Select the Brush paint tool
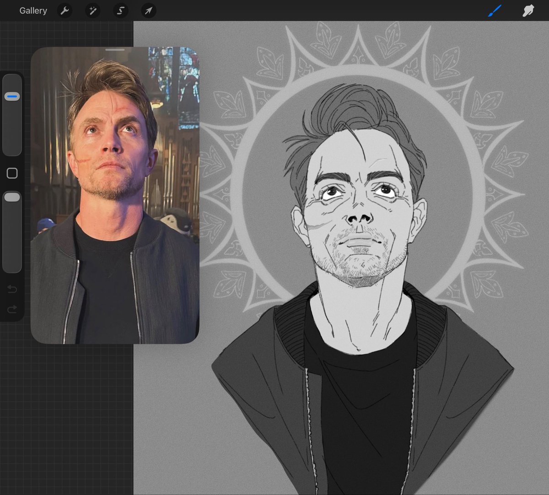Screen dimensions: 549x495 (x=495, y=11)
